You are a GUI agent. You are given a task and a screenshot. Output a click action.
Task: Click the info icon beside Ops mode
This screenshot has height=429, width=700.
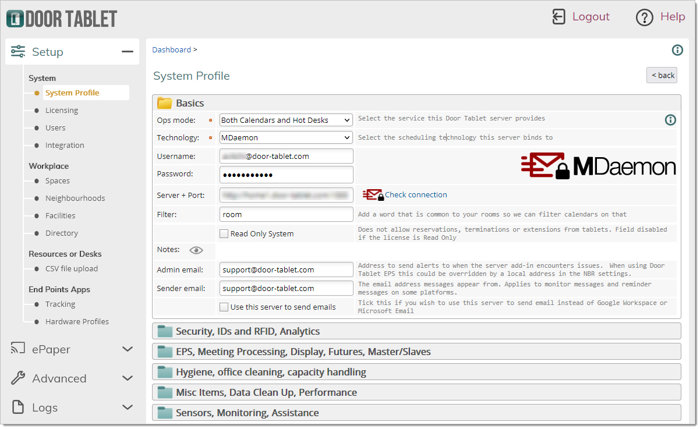pyautogui.click(x=670, y=120)
